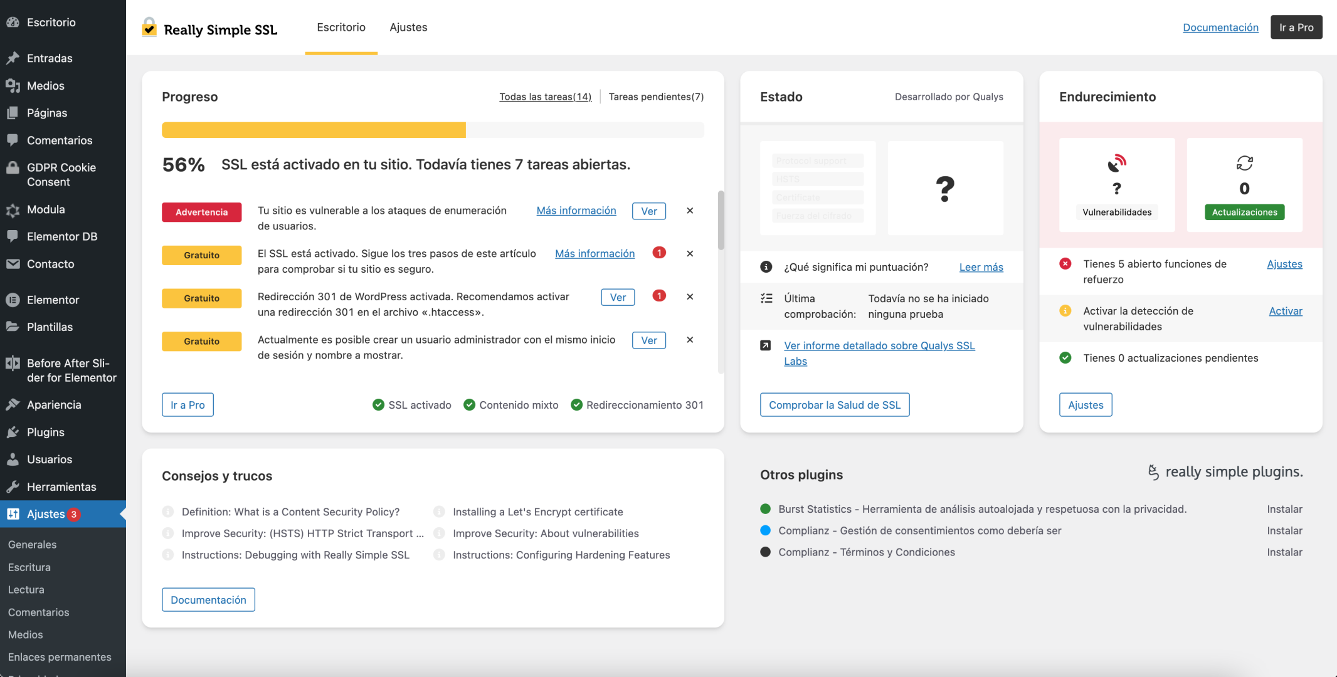
Task: Click Comprobar la Salud de SSL
Action: click(835, 405)
